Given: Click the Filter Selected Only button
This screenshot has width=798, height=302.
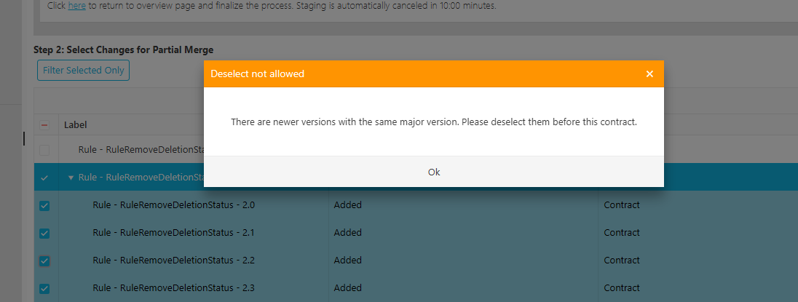Looking at the screenshot, I should [x=83, y=71].
